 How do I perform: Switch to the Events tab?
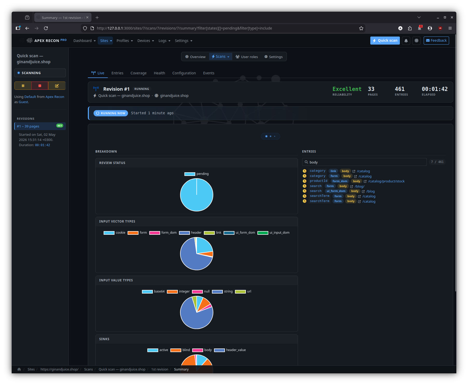click(209, 73)
